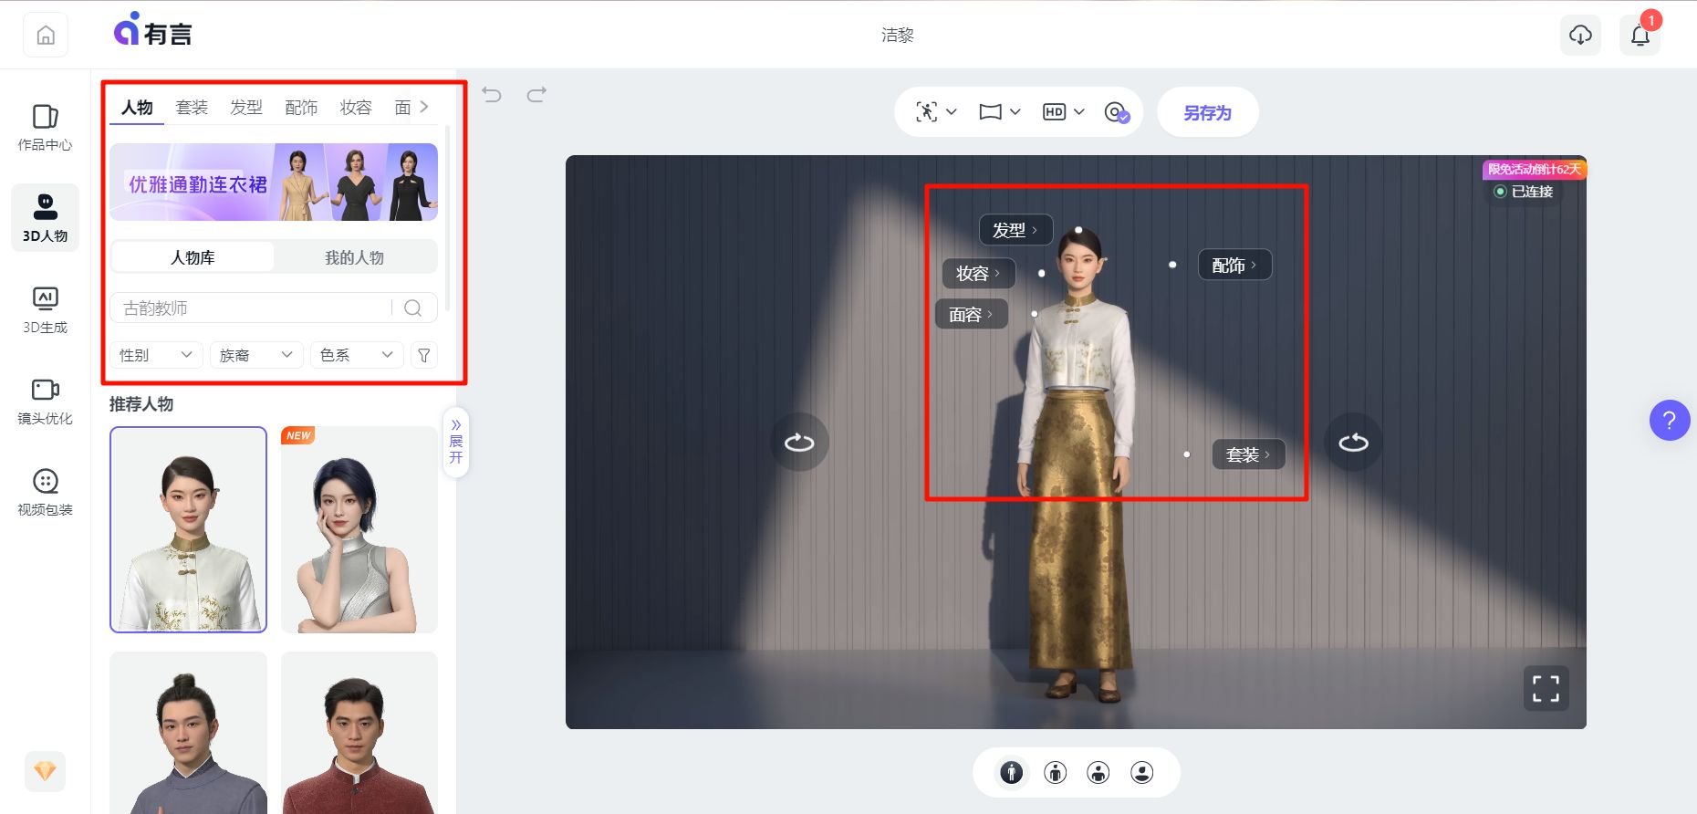Open the 性别 filter dropdown
The height and width of the screenshot is (814, 1697).
(x=155, y=355)
